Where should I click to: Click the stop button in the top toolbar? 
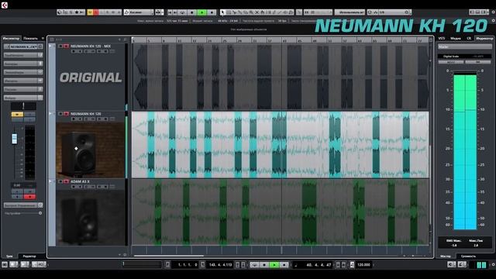(192, 12)
